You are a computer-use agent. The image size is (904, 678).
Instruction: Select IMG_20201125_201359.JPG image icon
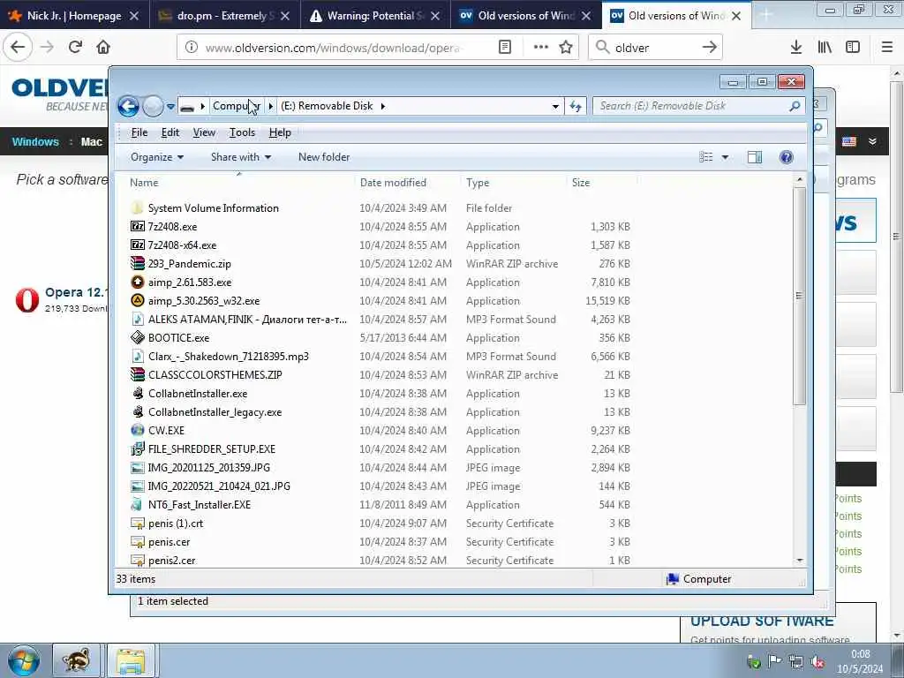pos(137,468)
